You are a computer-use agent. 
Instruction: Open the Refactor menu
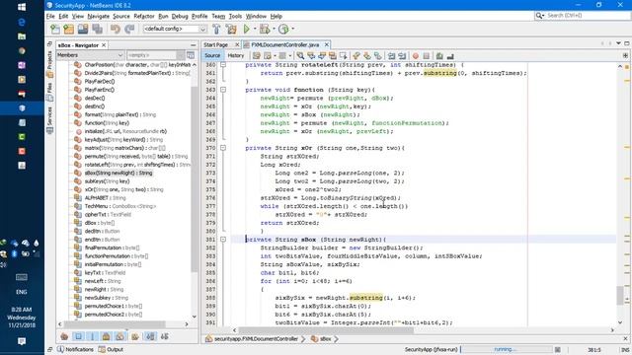tap(144, 16)
